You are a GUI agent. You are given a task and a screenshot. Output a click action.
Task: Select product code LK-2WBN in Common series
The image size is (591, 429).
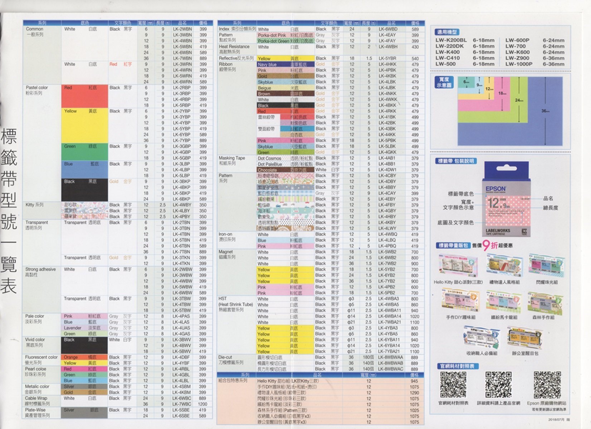pyautogui.click(x=182, y=29)
